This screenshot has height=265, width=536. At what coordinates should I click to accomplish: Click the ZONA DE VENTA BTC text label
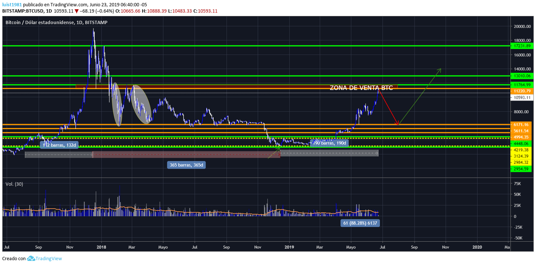click(361, 88)
